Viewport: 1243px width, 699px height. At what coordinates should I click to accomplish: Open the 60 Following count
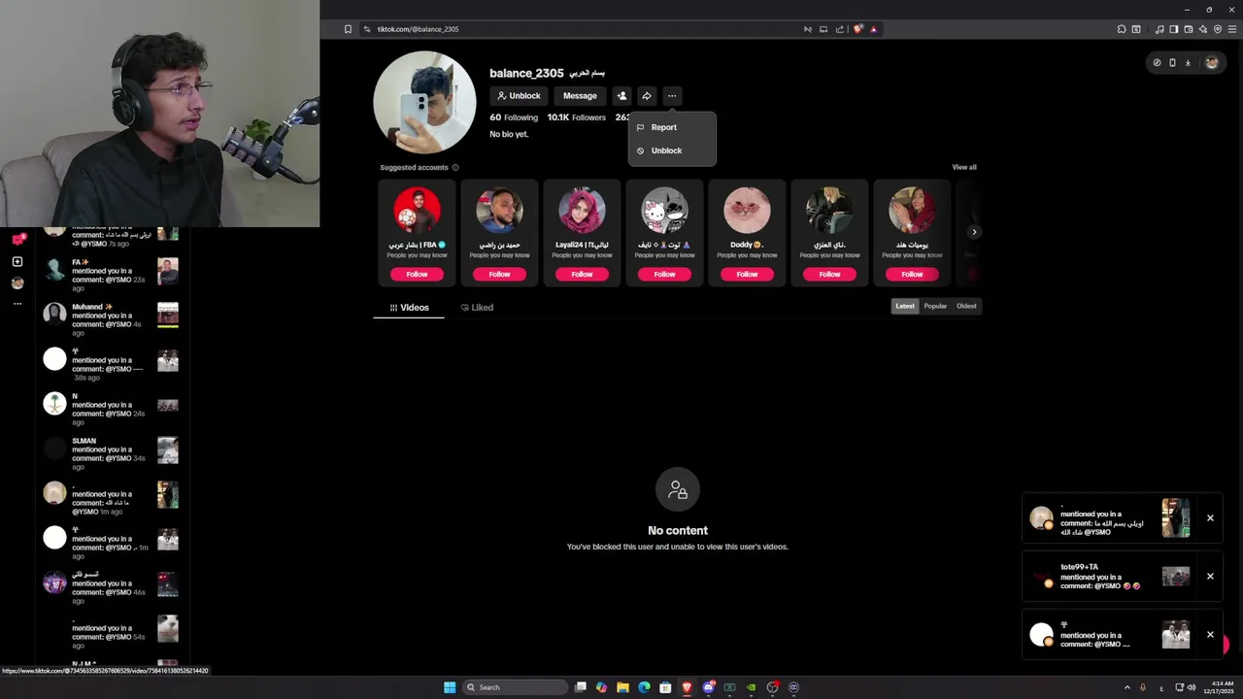pos(514,117)
